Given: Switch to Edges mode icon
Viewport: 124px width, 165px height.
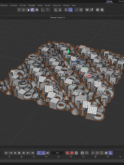Looking at the screenshot, I should pyautogui.click(x=24, y=10).
